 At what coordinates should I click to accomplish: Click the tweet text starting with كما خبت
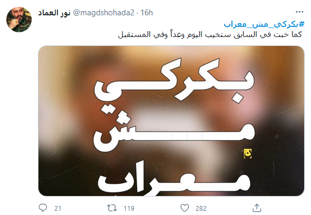point(210,34)
